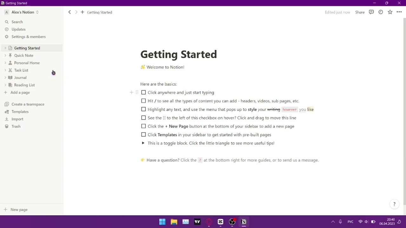Click the Reading List page icon

(x=10, y=85)
